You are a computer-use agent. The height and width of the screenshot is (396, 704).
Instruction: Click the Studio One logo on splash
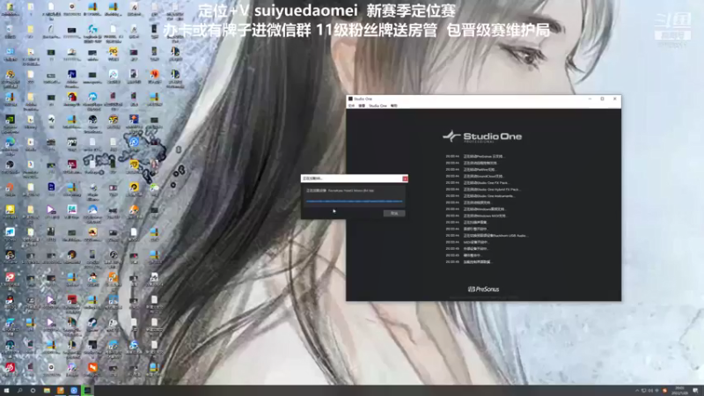(482, 136)
